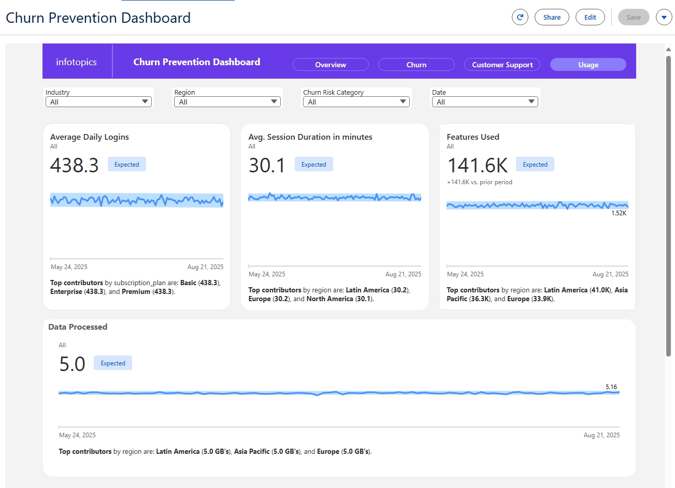Click the Features Used card title

473,137
